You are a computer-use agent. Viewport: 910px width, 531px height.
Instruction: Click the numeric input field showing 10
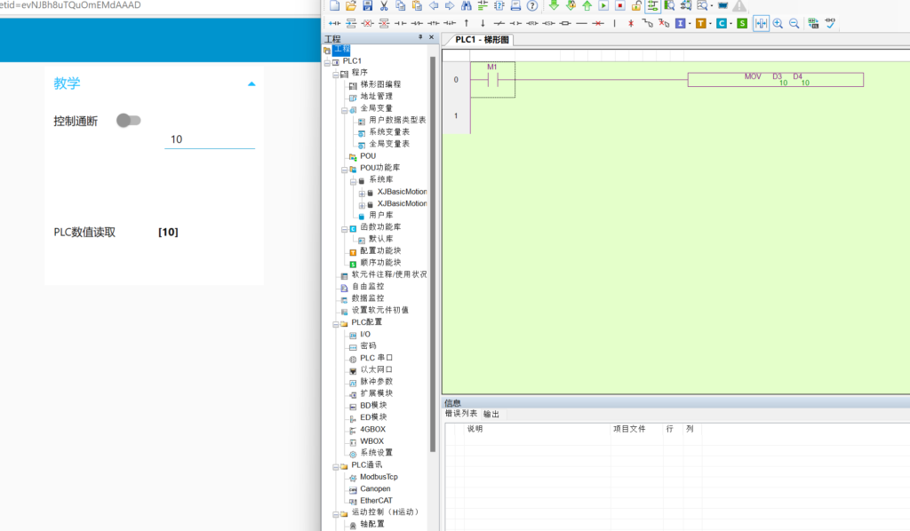(x=210, y=139)
